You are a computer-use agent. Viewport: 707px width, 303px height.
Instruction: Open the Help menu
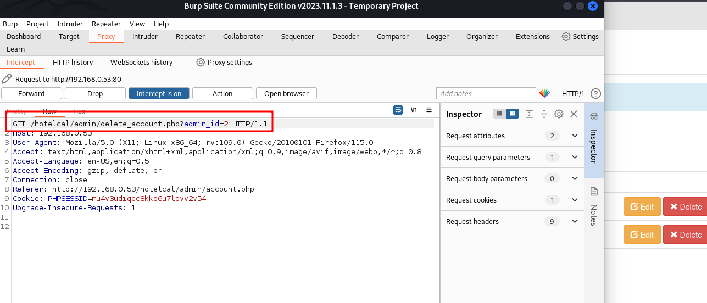click(161, 24)
